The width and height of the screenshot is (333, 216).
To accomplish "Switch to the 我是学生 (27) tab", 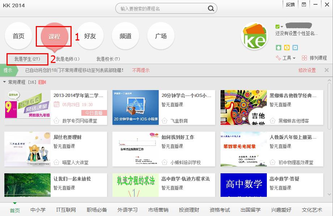I will coord(27,59).
